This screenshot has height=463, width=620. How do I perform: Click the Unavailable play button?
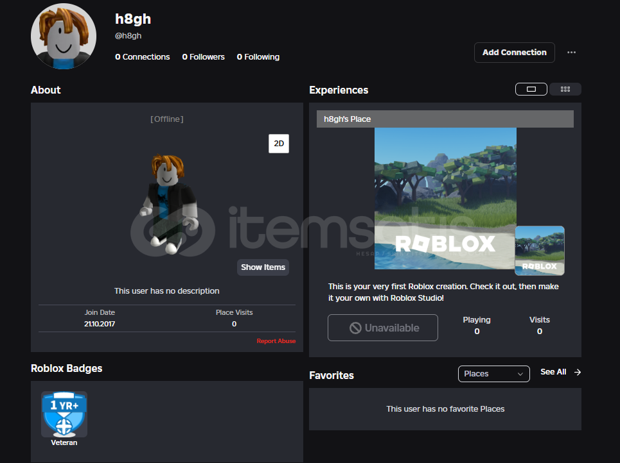pyautogui.click(x=383, y=328)
